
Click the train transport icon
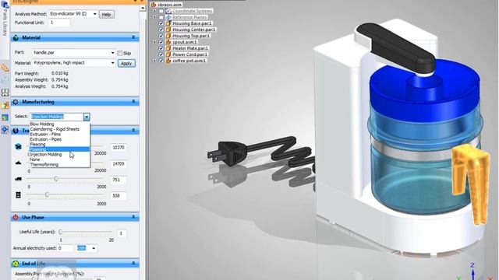(x=18, y=195)
